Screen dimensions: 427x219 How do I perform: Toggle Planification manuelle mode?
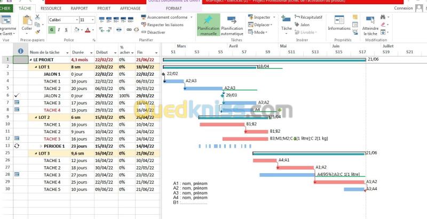pos(208,22)
